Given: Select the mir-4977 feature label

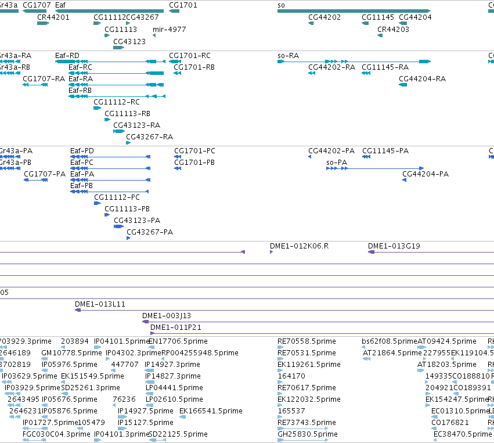Looking at the screenshot, I should pos(169,29).
